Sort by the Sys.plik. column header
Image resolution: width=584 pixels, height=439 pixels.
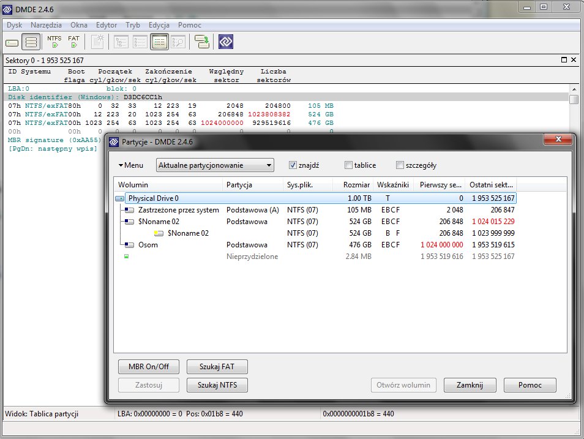[308, 184]
